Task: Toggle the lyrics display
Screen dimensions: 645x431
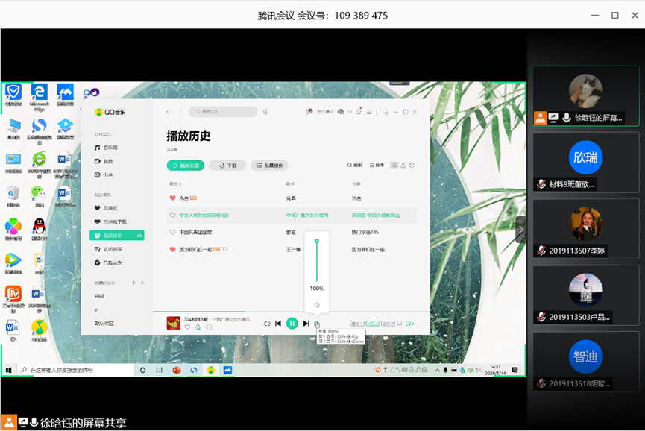Action: point(400,324)
